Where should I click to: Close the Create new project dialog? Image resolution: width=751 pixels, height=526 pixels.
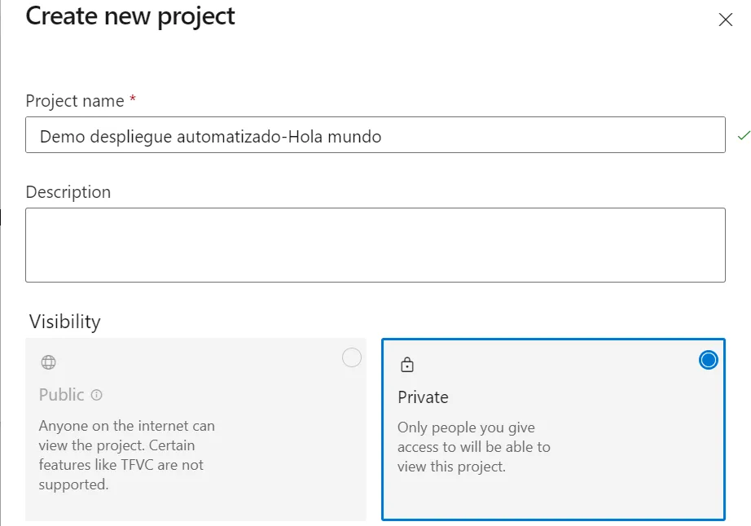pyautogui.click(x=725, y=20)
